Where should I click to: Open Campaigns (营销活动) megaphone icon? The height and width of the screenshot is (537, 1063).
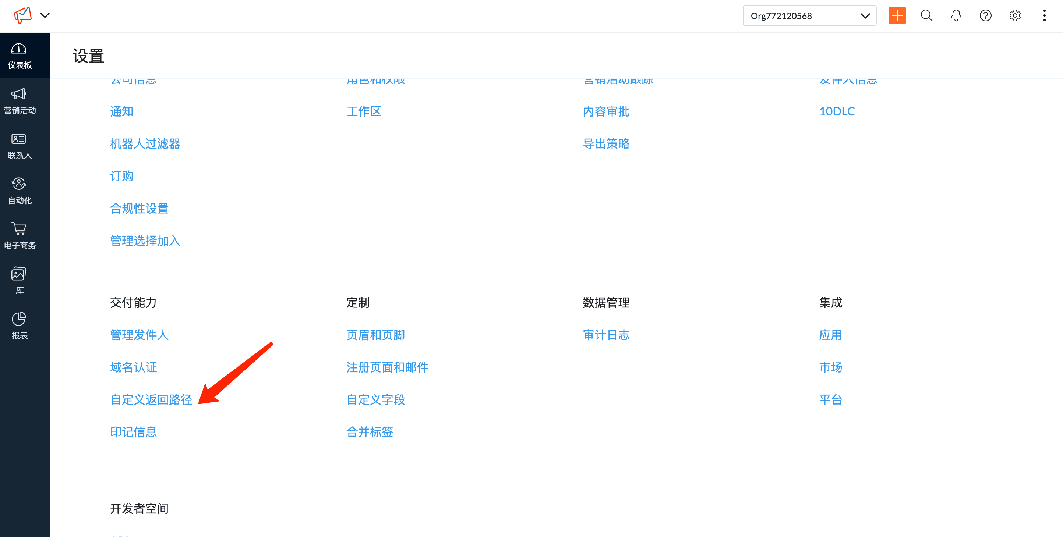[x=19, y=100]
